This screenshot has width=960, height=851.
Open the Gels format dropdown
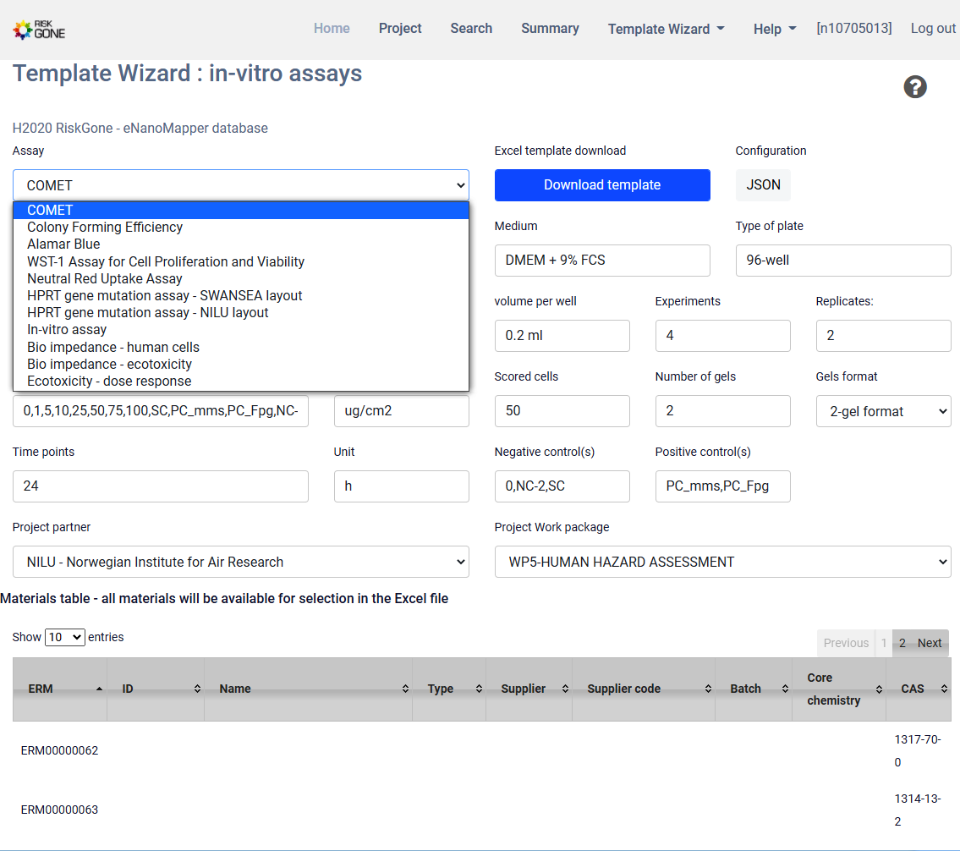tap(883, 411)
